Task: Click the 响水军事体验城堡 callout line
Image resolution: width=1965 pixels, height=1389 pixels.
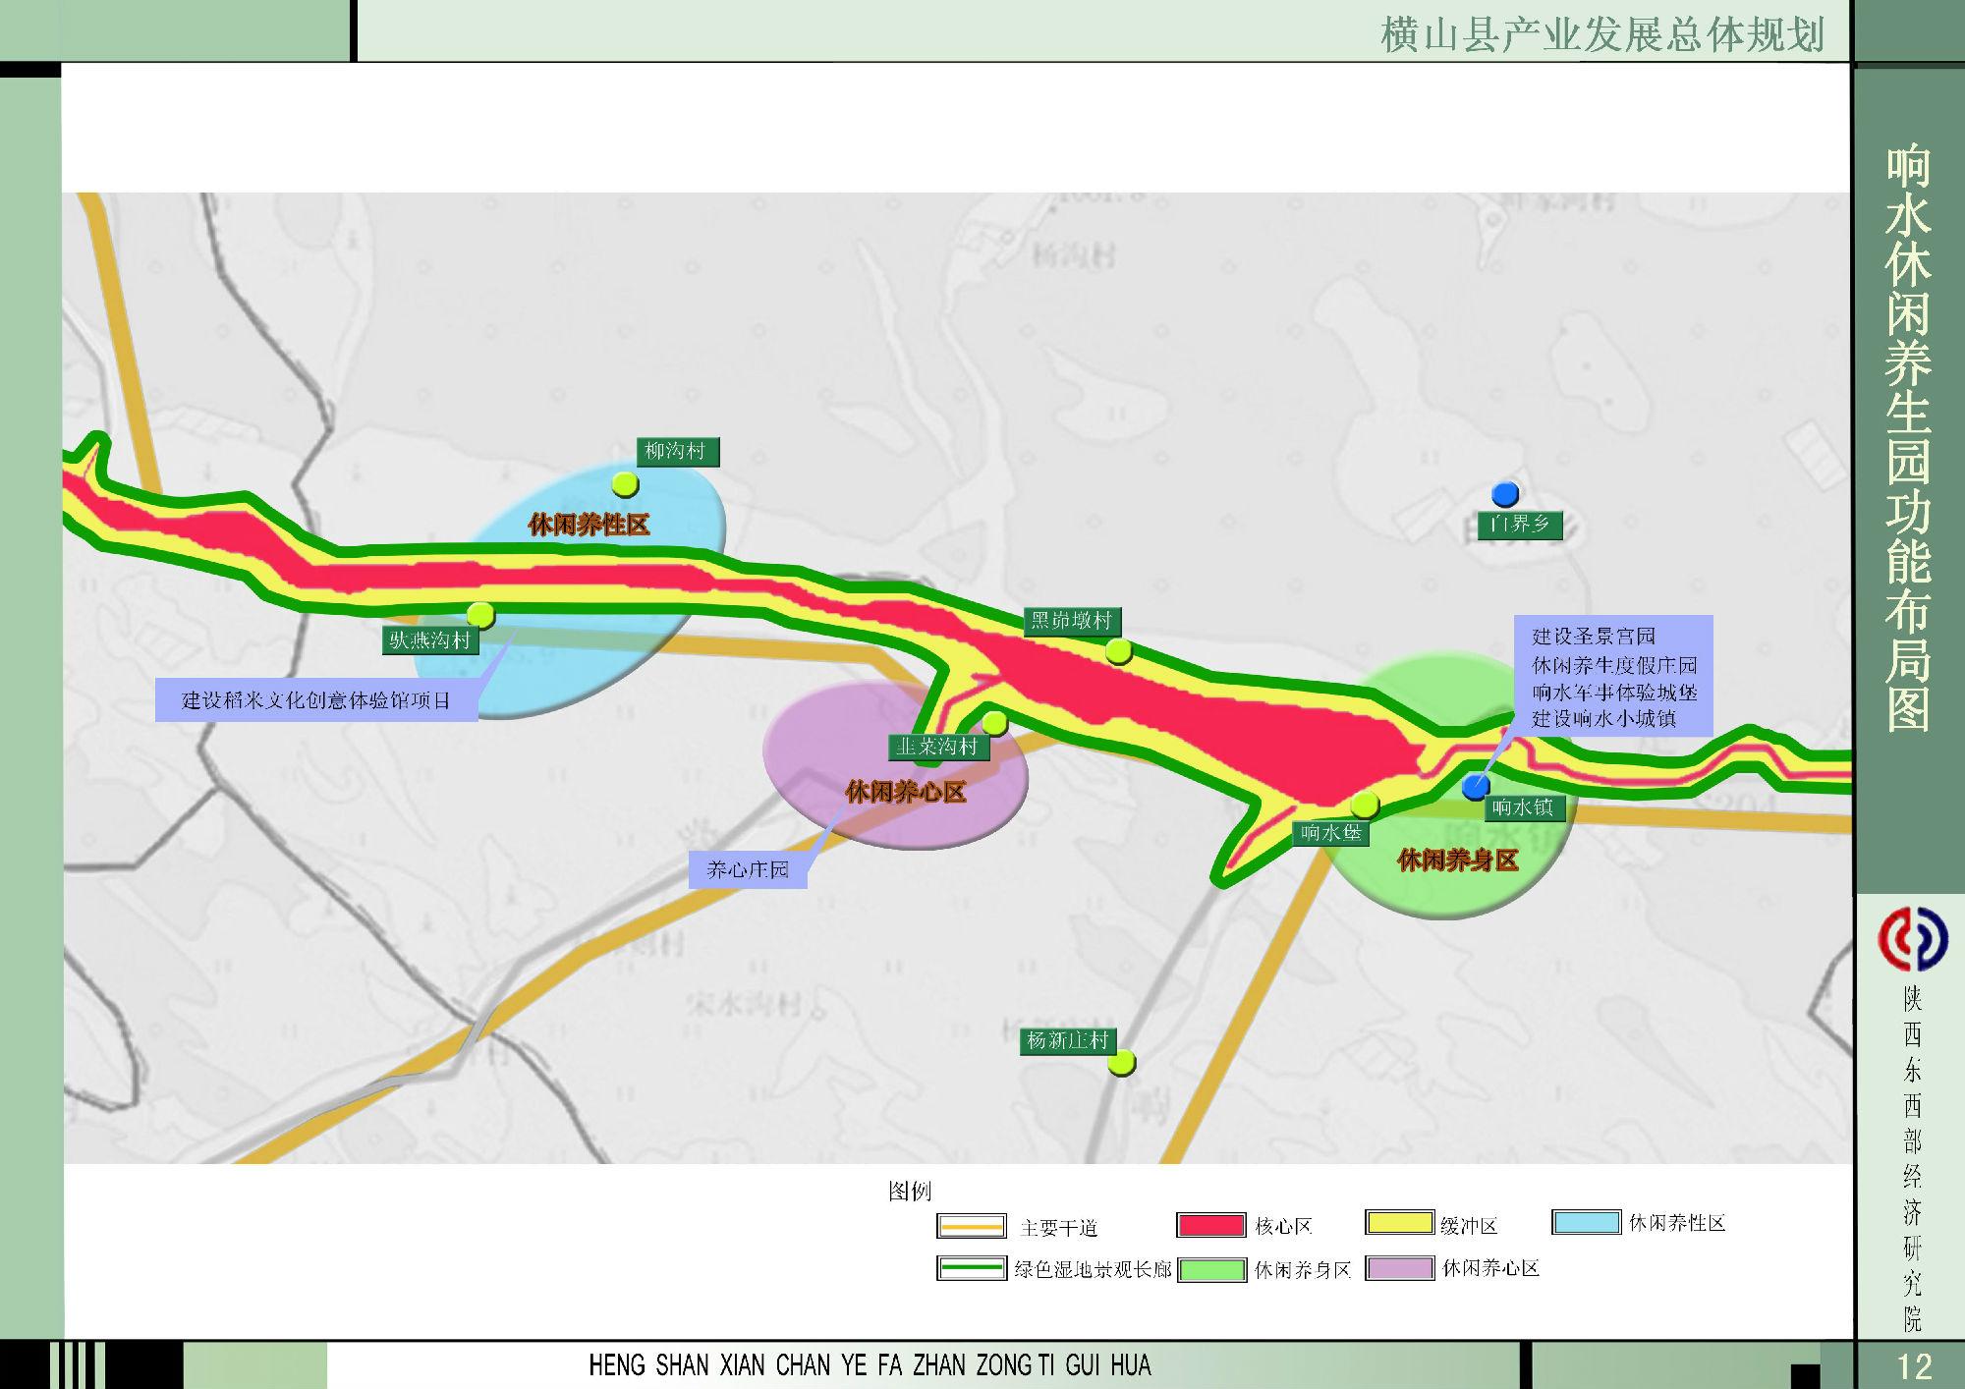Action: click(1614, 693)
